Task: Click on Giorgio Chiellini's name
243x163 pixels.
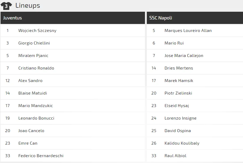Action: click(x=34, y=43)
